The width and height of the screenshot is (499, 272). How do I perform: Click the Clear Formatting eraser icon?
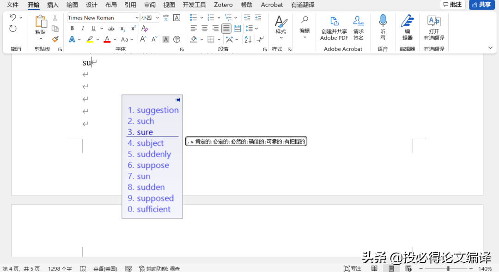(x=145, y=29)
